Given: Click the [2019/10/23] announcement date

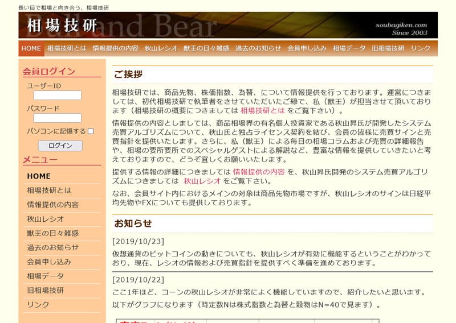Looking at the screenshot, I should click(138, 242).
